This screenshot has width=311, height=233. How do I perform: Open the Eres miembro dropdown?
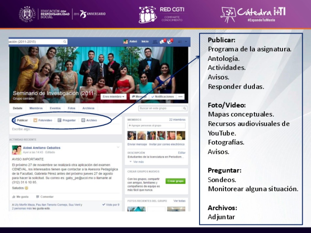point(113,97)
